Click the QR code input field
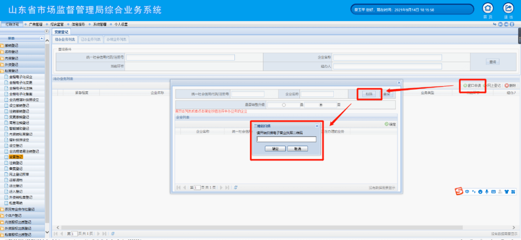 (286, 139)
